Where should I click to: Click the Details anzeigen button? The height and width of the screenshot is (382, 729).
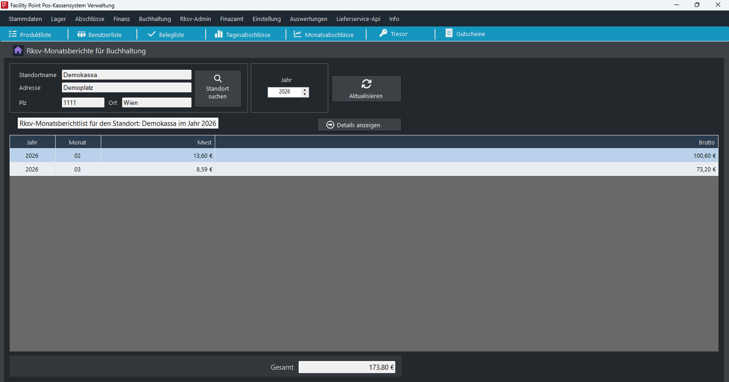tap(359, 125)
